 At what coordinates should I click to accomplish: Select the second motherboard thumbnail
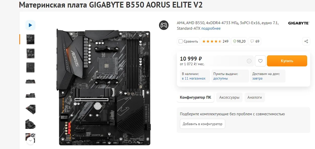(30, 53)
